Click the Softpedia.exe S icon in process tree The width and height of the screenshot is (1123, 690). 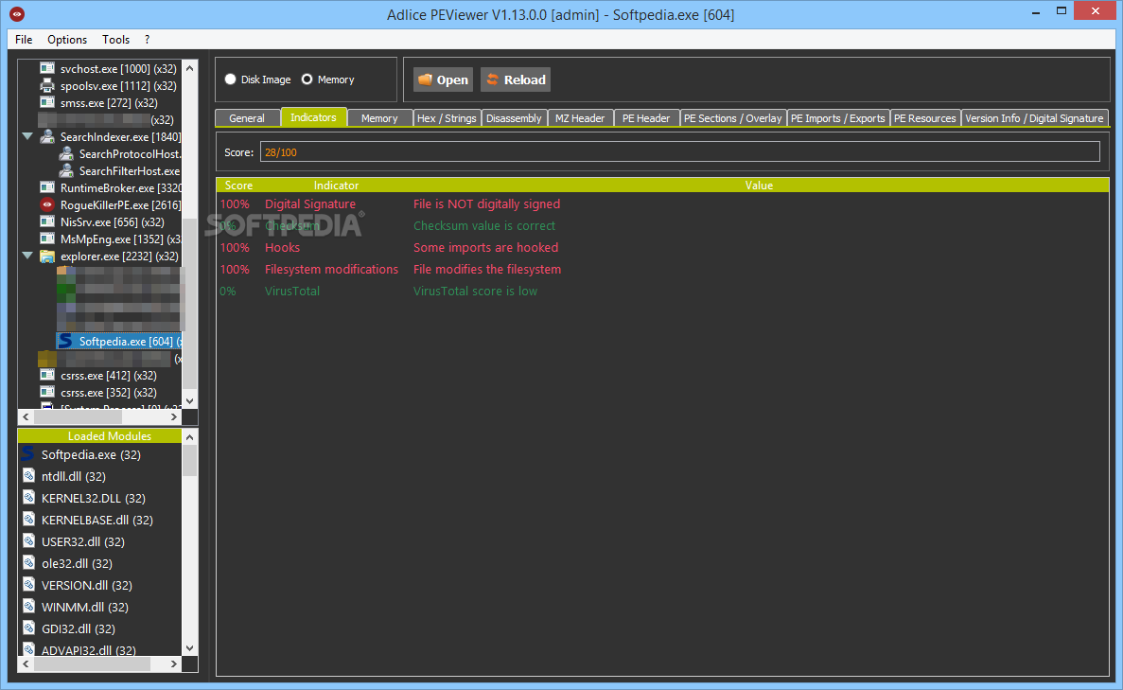tap(66, 341)
